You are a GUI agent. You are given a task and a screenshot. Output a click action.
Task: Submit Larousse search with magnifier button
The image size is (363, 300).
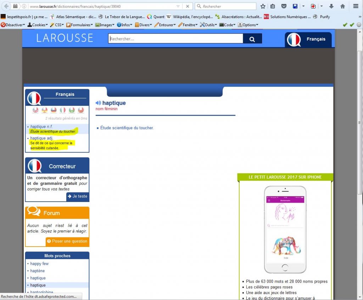pos(252,39)
